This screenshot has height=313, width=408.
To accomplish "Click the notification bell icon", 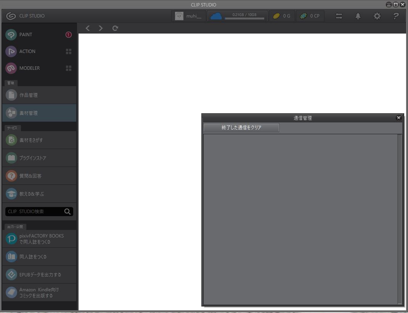I will [358, 16].
